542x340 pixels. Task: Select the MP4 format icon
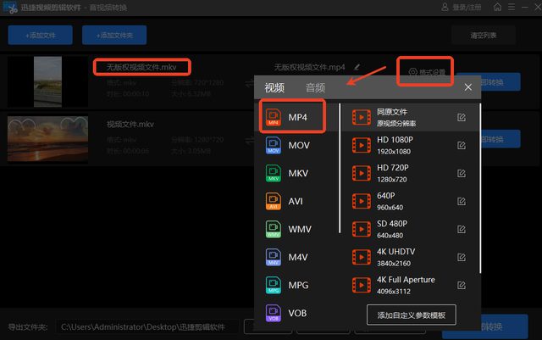[273, 117]
